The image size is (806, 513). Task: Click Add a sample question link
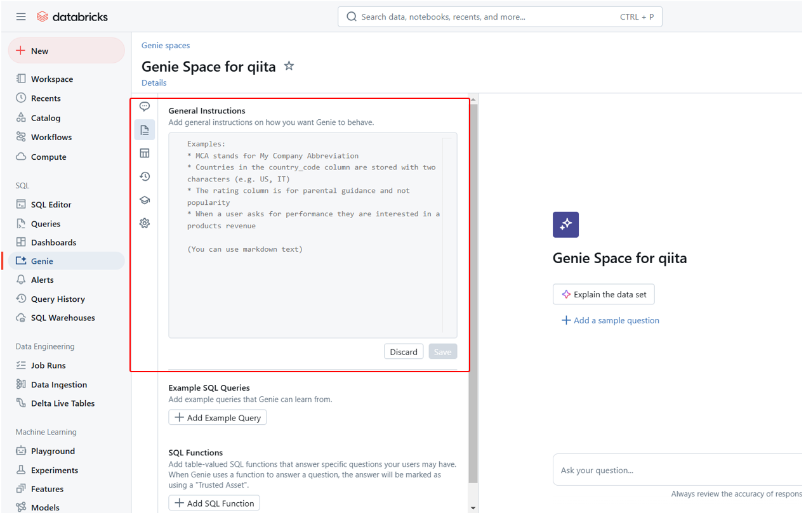pos(611,321)
